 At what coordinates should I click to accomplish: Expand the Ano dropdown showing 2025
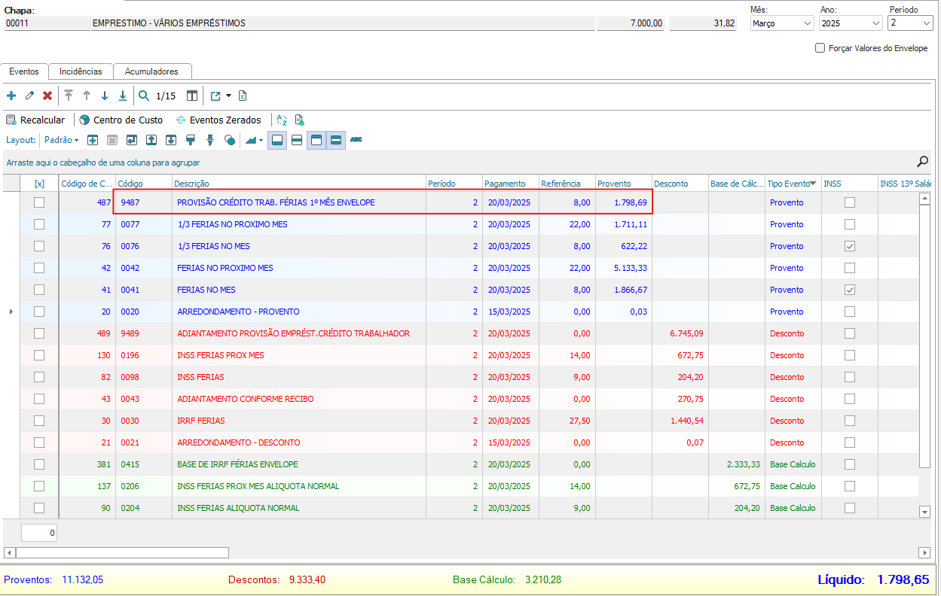pos(850,23)
